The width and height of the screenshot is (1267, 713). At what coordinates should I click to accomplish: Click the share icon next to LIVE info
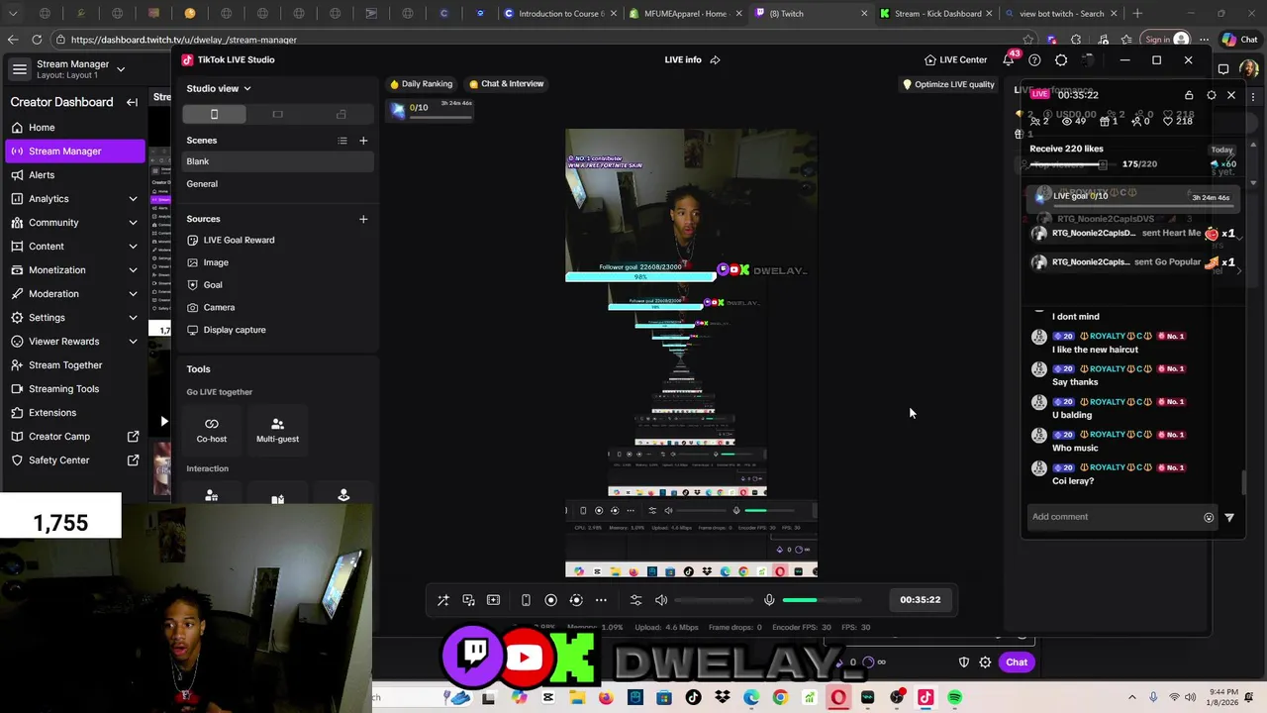click(715, 59)
